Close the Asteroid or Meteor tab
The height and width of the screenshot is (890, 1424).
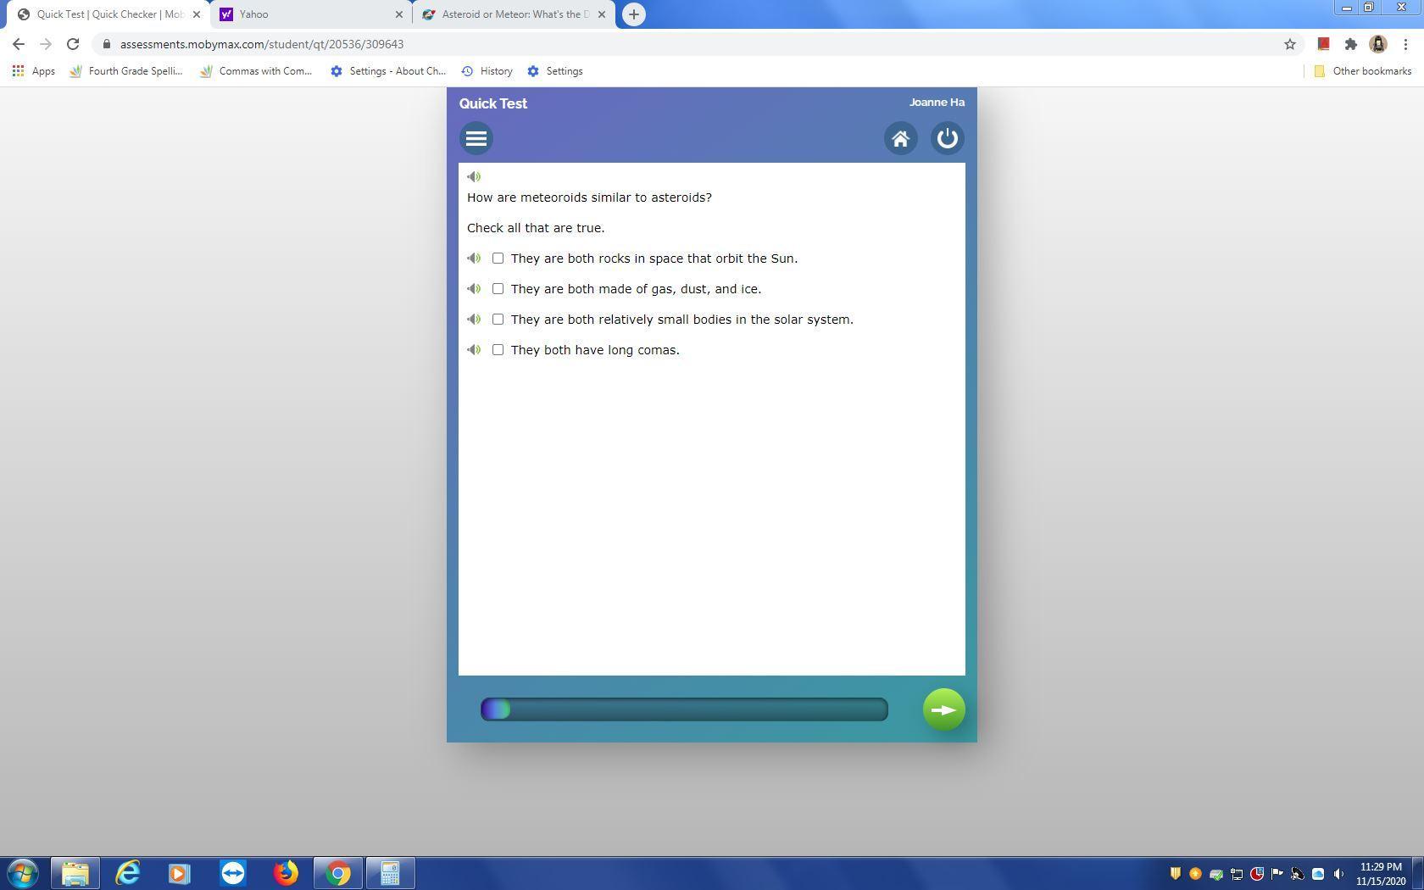click(602, 14)
